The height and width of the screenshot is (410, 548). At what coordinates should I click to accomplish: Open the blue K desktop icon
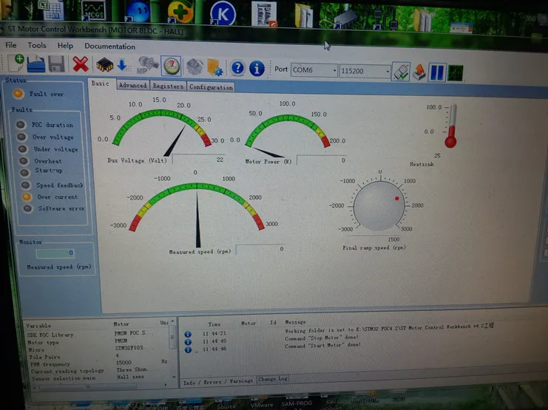tap(223, 13)
